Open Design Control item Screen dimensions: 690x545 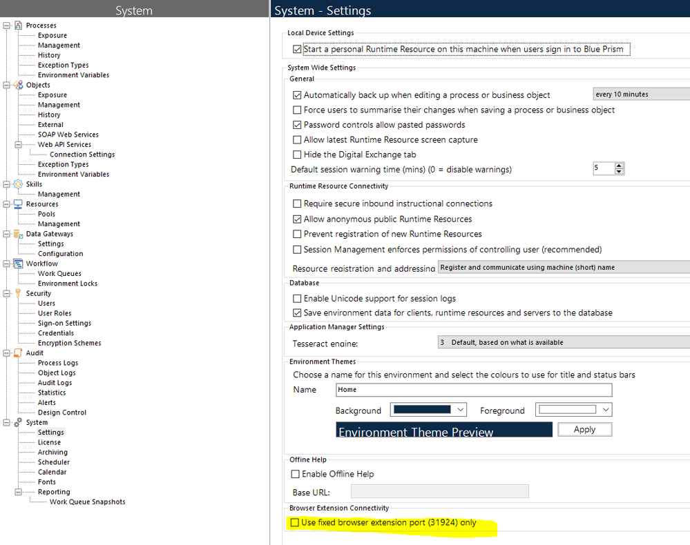pos(62,413)
